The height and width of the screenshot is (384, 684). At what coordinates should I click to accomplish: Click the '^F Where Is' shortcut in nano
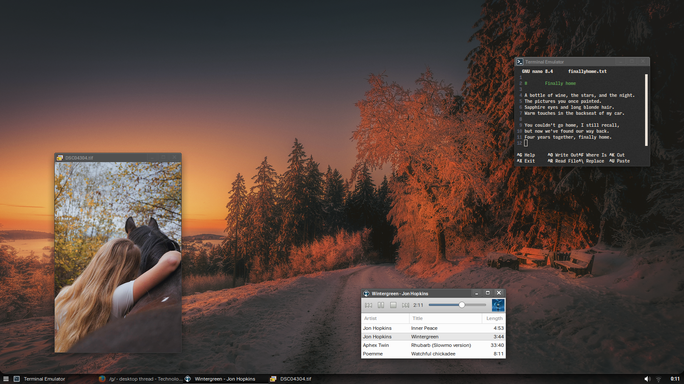593,155
